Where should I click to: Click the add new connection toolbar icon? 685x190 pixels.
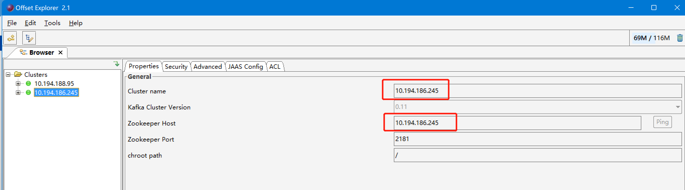tap(11, 38)
